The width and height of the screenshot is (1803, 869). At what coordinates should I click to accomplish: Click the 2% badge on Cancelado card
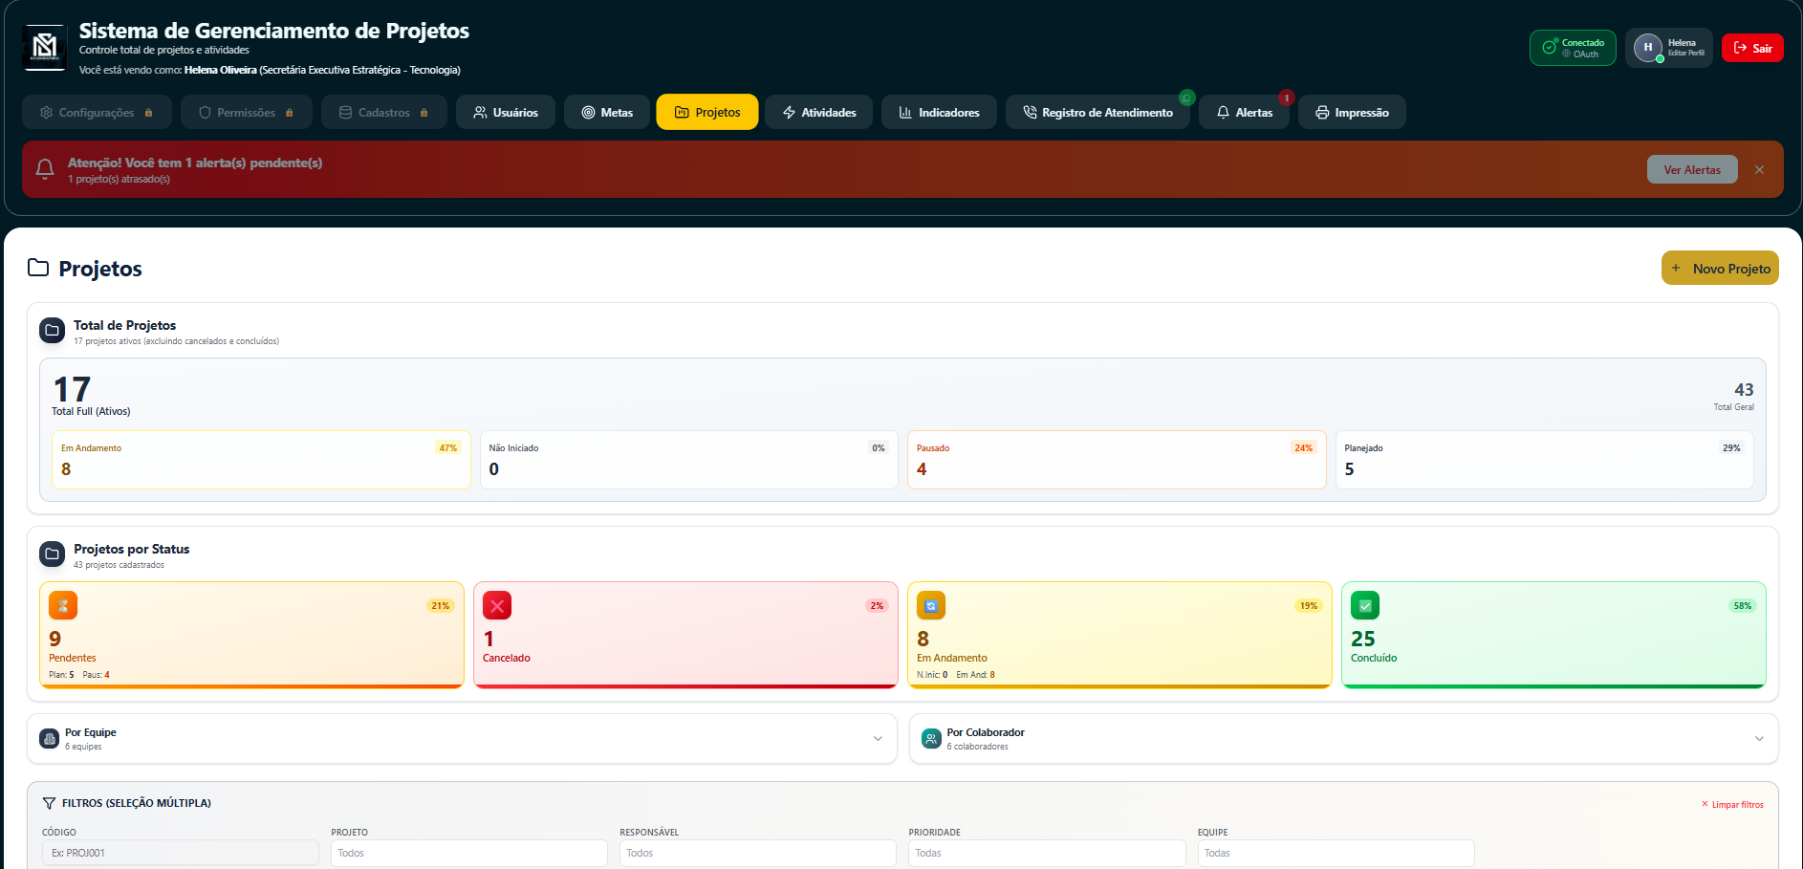click(877, 605)
